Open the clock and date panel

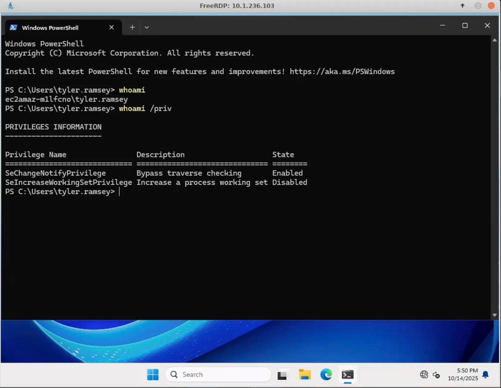coord(463,374)
